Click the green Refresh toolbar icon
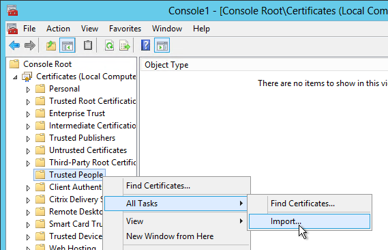 (x=109, y=46)
